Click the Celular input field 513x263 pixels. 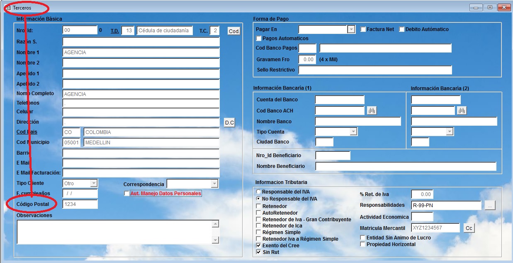[141, 112]
